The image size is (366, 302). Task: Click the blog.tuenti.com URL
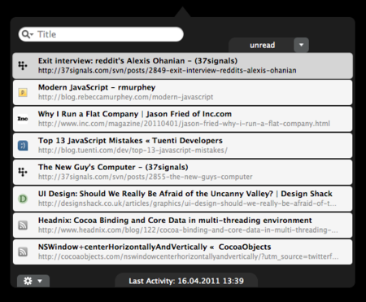tap(133, 150)
